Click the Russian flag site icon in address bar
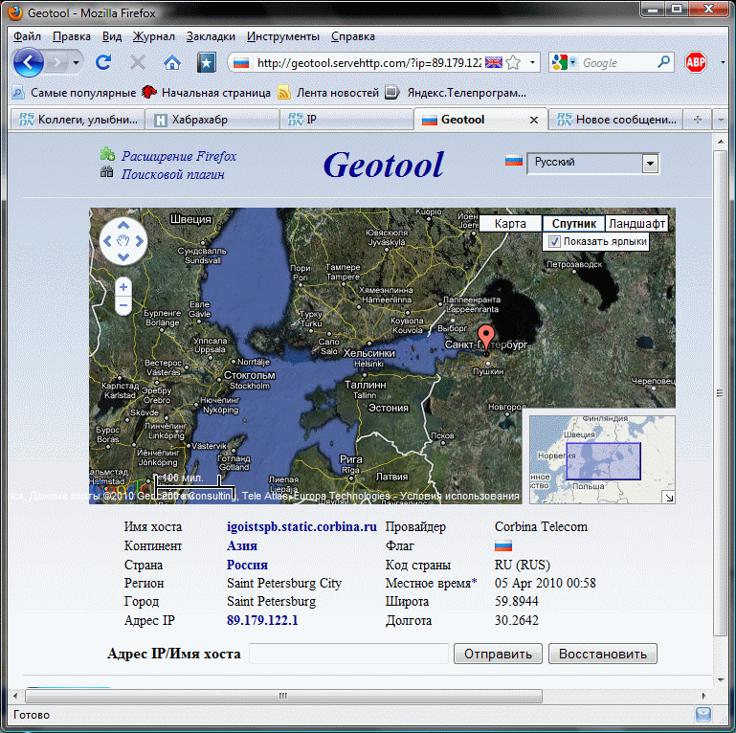Image resolution: width=736 pixels, height=733 pixels. point(241,63)
